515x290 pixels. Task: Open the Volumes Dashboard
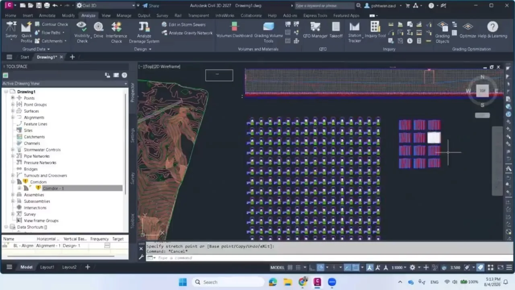tap(234, 30)
